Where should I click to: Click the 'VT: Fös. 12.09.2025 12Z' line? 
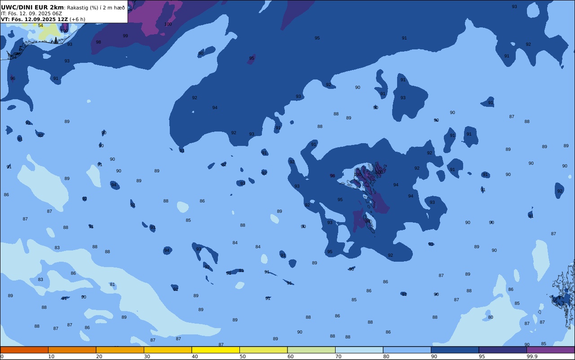(35, 19)
